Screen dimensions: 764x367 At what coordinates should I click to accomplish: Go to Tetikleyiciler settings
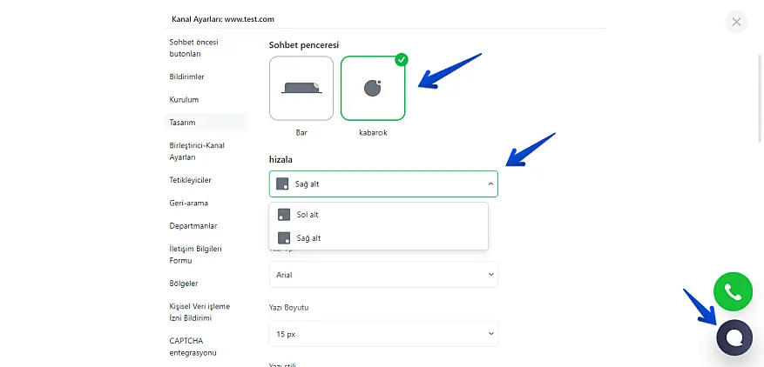click(x=190, y=180)
